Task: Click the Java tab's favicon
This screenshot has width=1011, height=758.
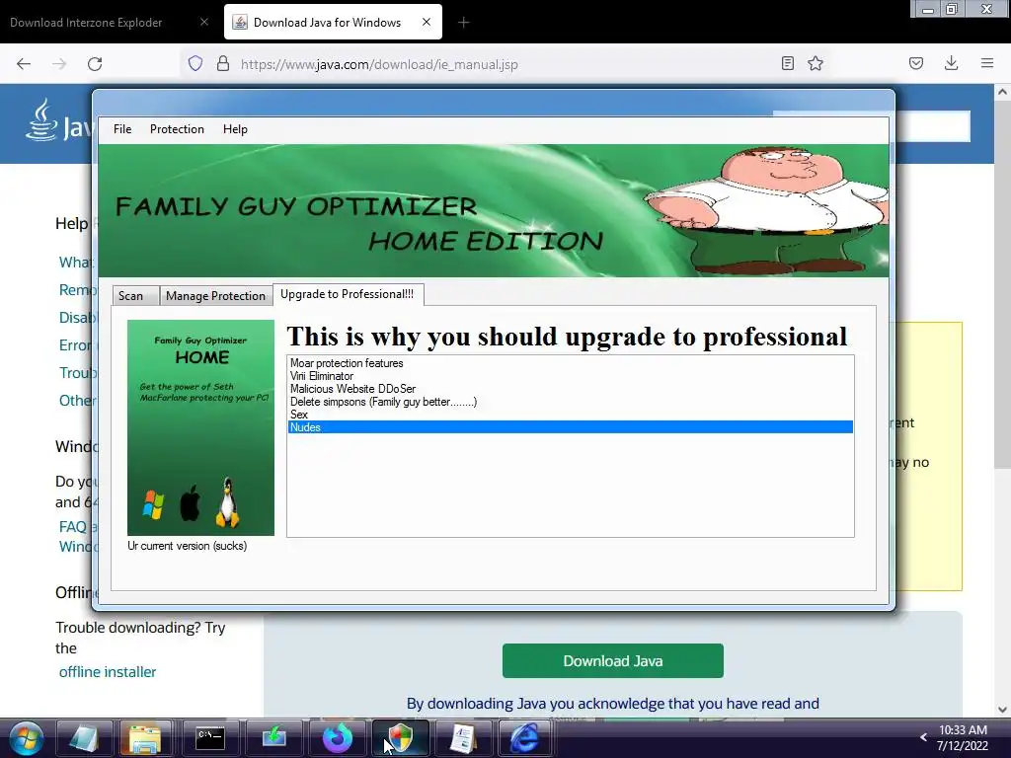Action: pos(240,23)
